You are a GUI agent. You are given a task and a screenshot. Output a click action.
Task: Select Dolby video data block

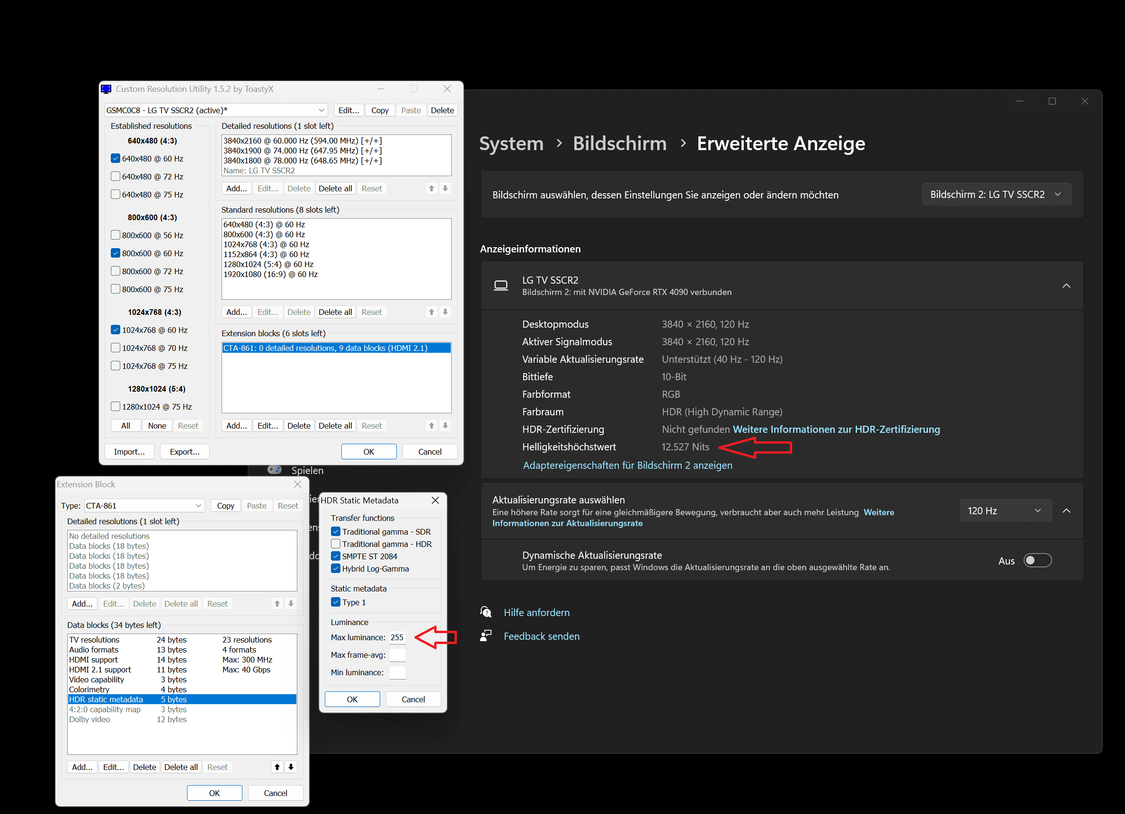coord(182,719)
